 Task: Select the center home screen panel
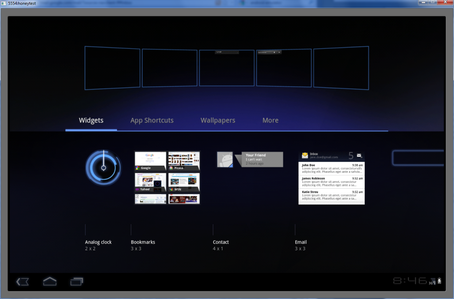pos(227,67)
